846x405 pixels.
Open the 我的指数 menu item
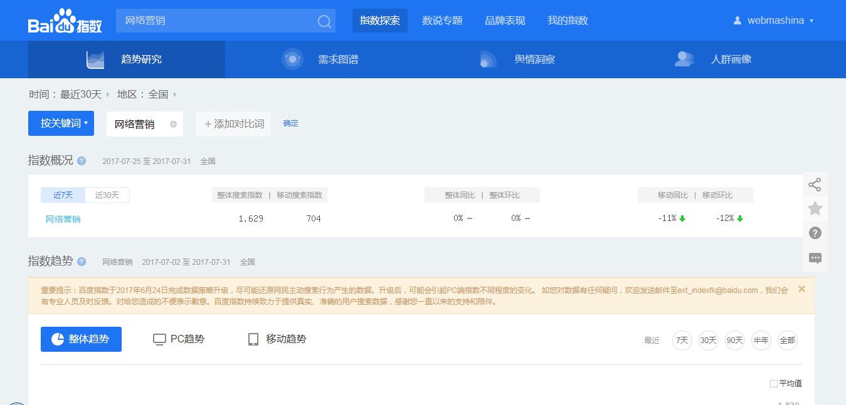568,21
